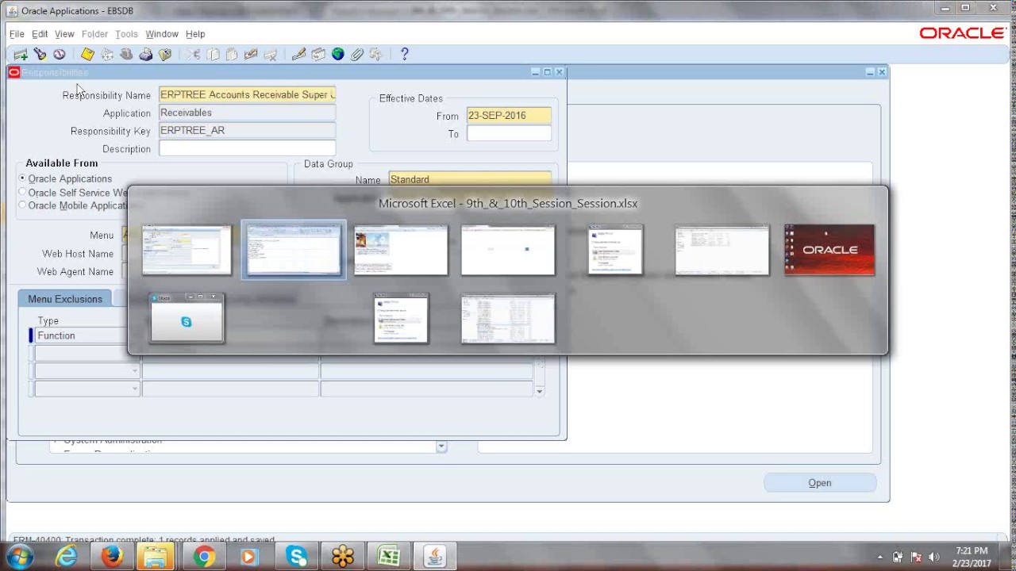
Task: Click the Switch Responsibilities hat icon
Action: point(126,54)
